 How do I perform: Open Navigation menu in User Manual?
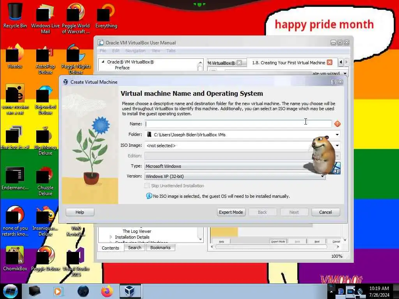point(135,51)
